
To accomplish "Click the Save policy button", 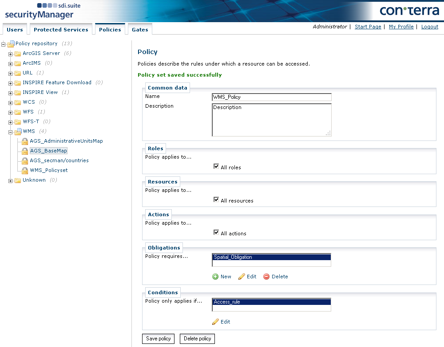I will 158,338.
